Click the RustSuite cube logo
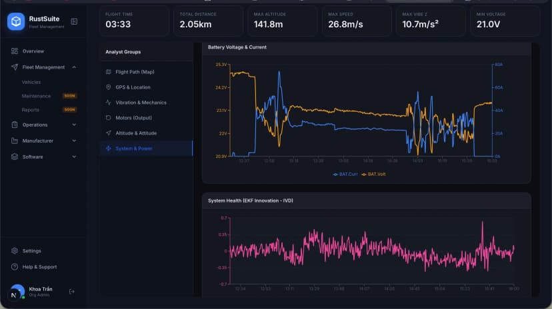552x309 pixels. click(16, 21)
